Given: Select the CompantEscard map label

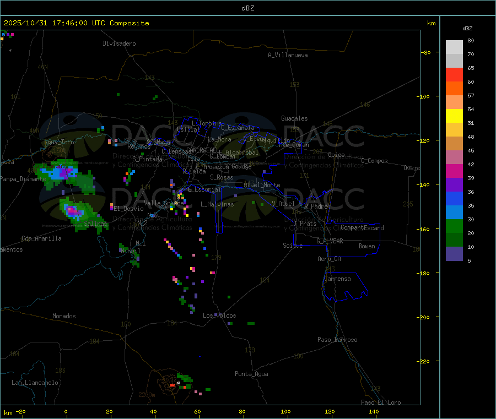Looking at the screenshot, I should point(362,227).
